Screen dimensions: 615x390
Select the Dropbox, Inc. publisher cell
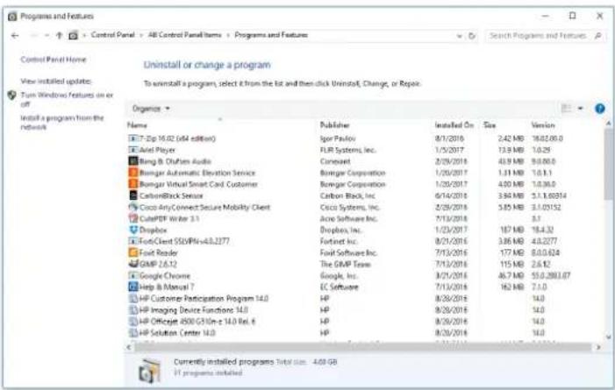pyautogui.click(x=340, y=230)
